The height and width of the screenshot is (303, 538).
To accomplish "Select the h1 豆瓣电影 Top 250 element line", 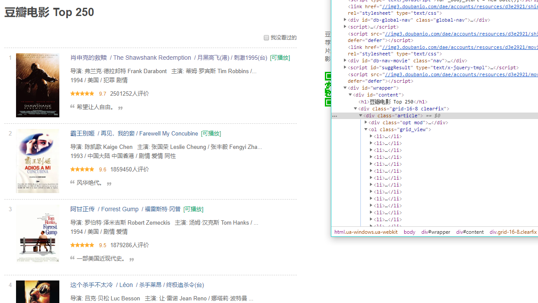I will [x=393, y=102].
